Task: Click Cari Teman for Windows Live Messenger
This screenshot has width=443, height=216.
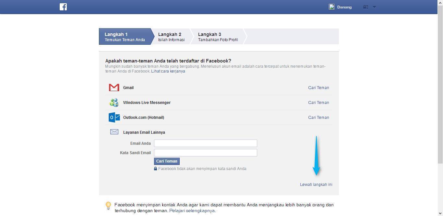Action: tap(318, 103)
